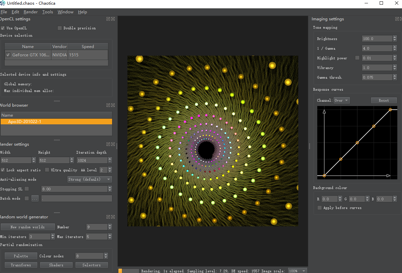Close the Imaging settings panel
Image resolution: width=402 pixels, height=273 pixels.
click(x=401, y=19)
